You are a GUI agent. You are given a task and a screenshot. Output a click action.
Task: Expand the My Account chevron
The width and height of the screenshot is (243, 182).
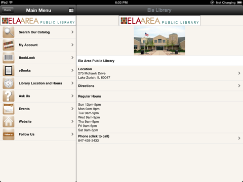72,45
